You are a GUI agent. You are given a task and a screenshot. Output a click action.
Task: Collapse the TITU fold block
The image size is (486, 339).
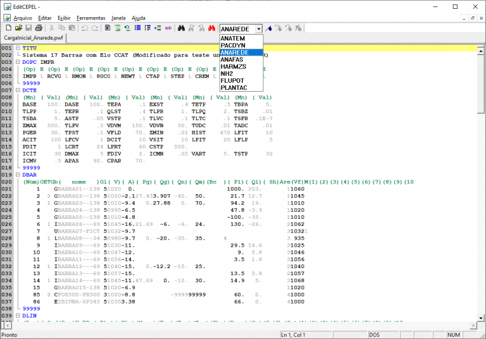[18, 48]
